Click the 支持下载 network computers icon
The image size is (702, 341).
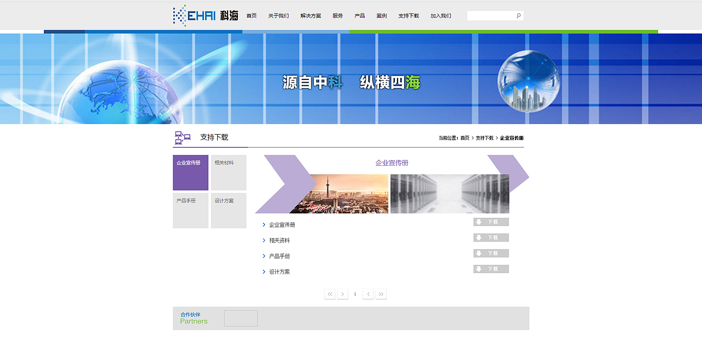point(182,137)
